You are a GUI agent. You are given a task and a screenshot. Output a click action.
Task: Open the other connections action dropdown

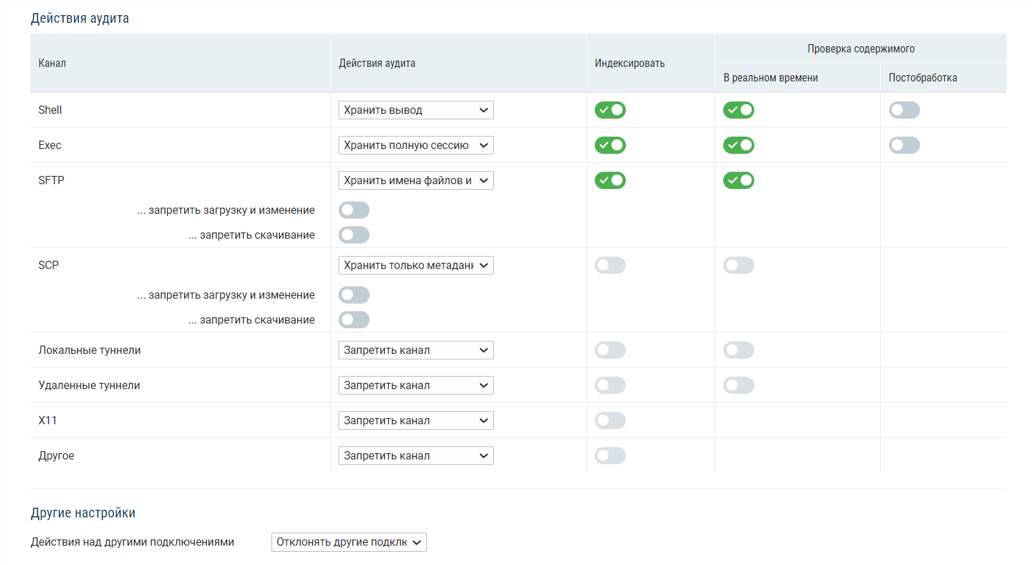349,542
